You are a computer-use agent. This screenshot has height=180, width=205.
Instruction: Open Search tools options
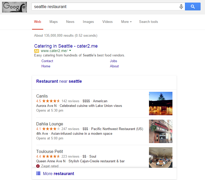click(x=148, y=22)
